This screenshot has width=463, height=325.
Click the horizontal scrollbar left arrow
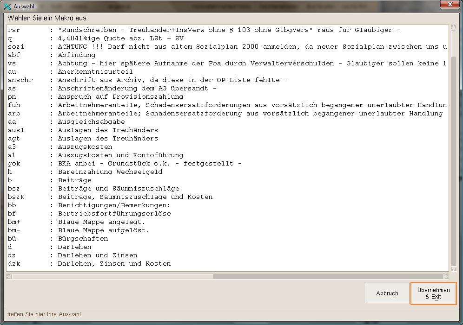coord(9,276)
